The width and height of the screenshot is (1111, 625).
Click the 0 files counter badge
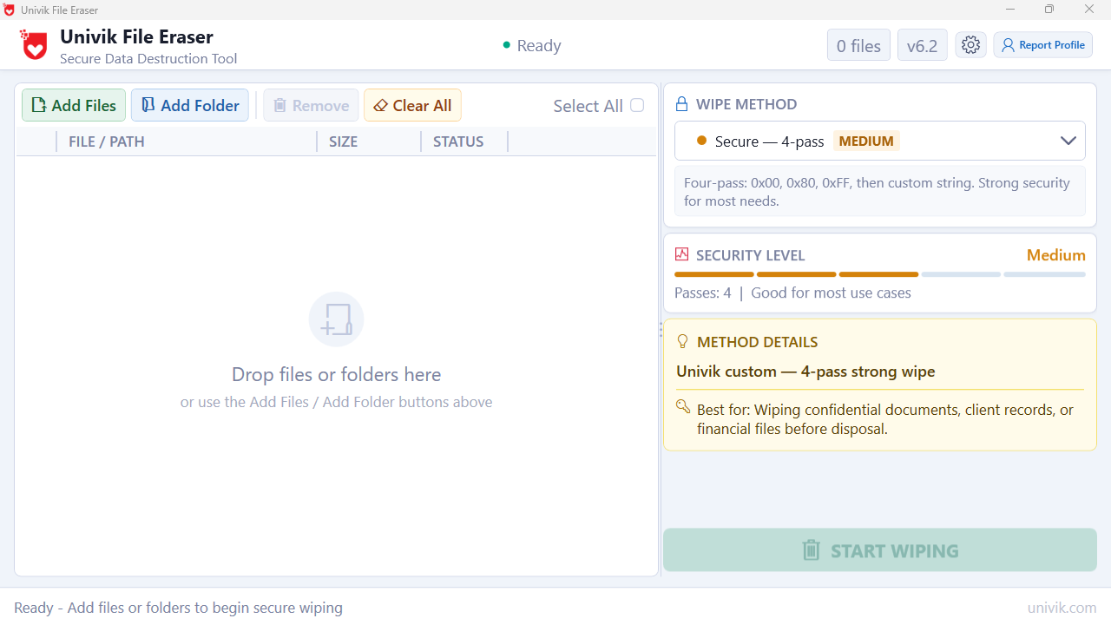point(858,44)
